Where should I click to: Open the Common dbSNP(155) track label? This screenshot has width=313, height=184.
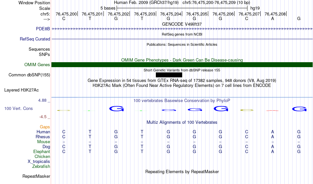click(29, 75)
